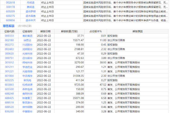
Task: Open stock code link 301211
Action: pyautogui.click(x=9, y=67)
